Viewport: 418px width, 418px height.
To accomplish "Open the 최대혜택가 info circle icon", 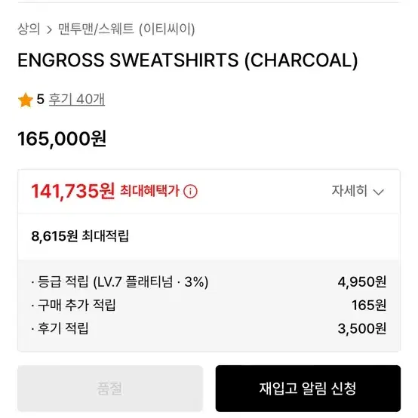I will (190, 192).
